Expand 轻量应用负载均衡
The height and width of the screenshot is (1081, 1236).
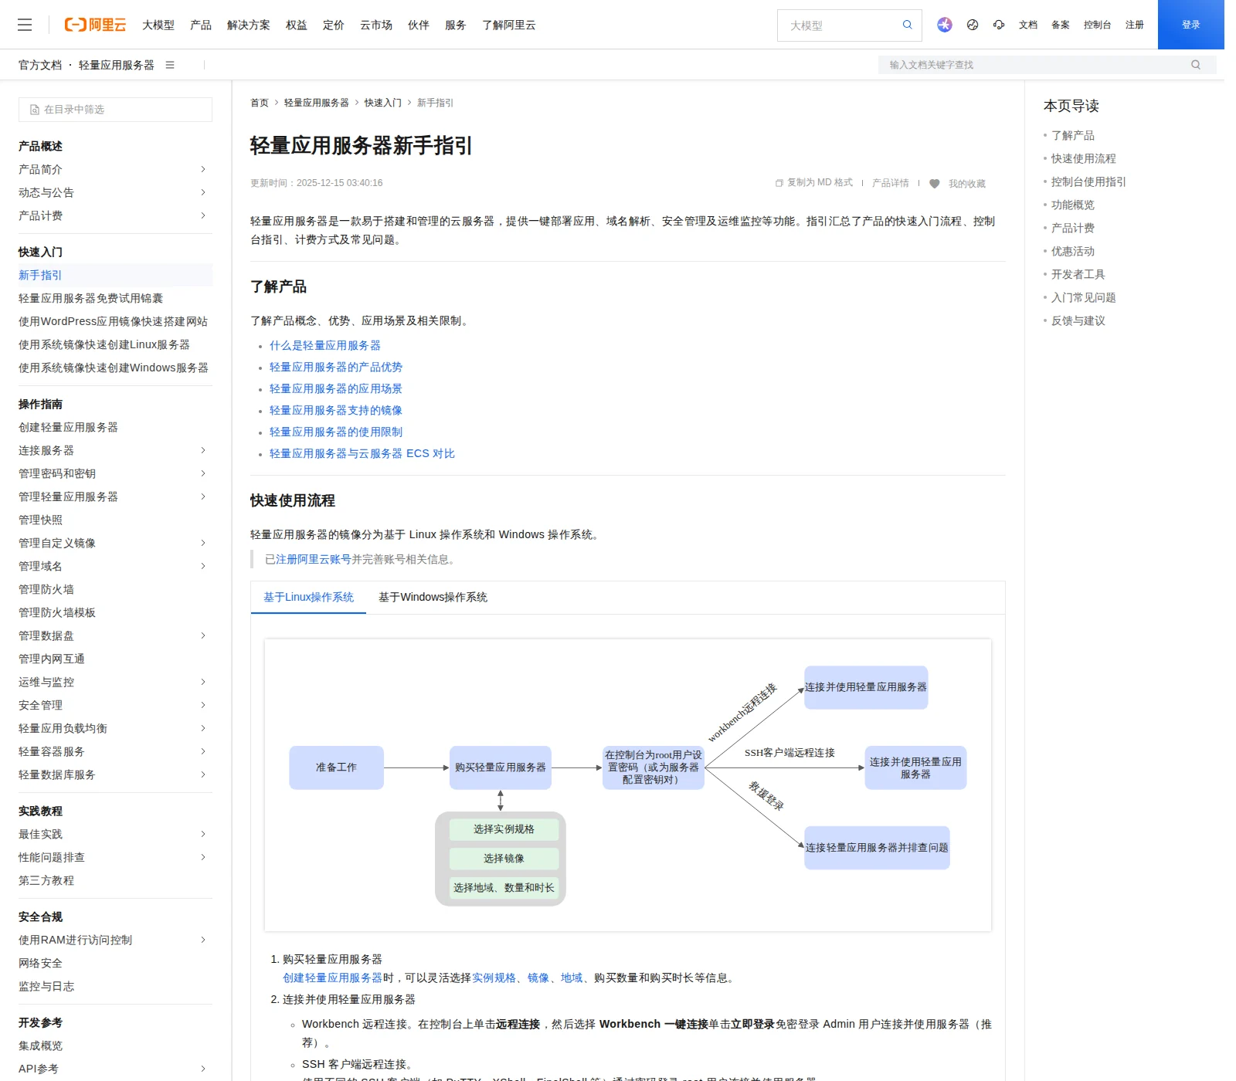pyautogui.click(x=203, y=728)
